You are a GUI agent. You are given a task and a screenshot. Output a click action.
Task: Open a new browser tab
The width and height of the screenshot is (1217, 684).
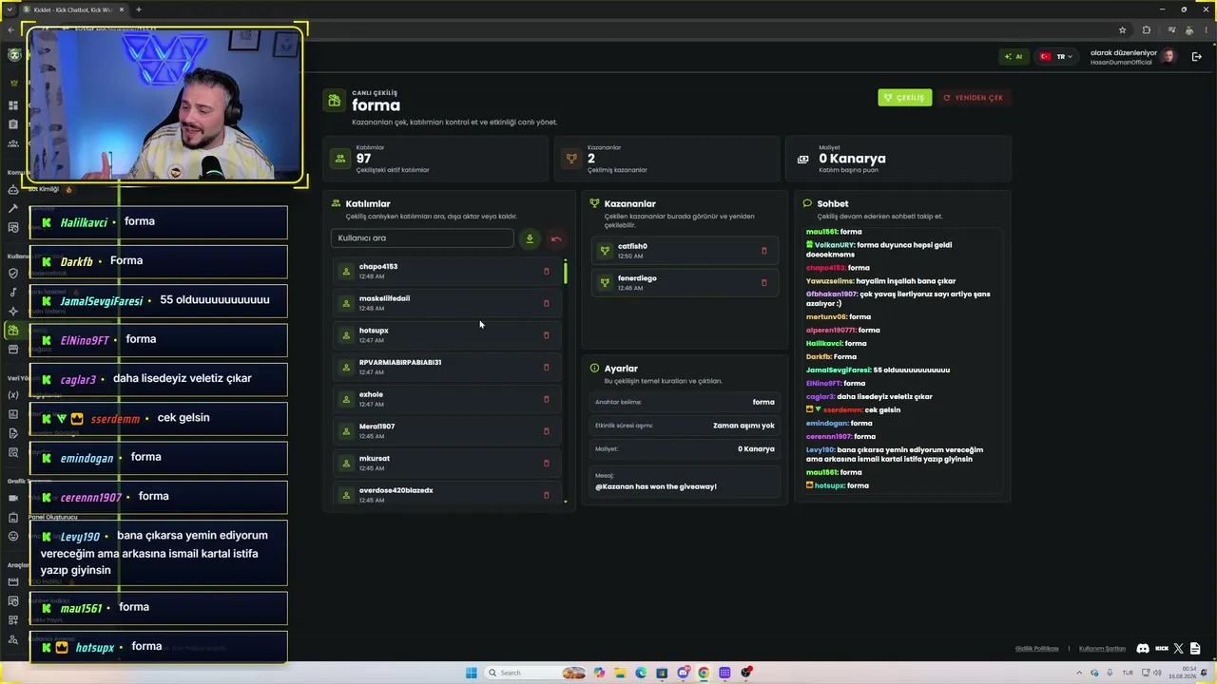point(139,9)
